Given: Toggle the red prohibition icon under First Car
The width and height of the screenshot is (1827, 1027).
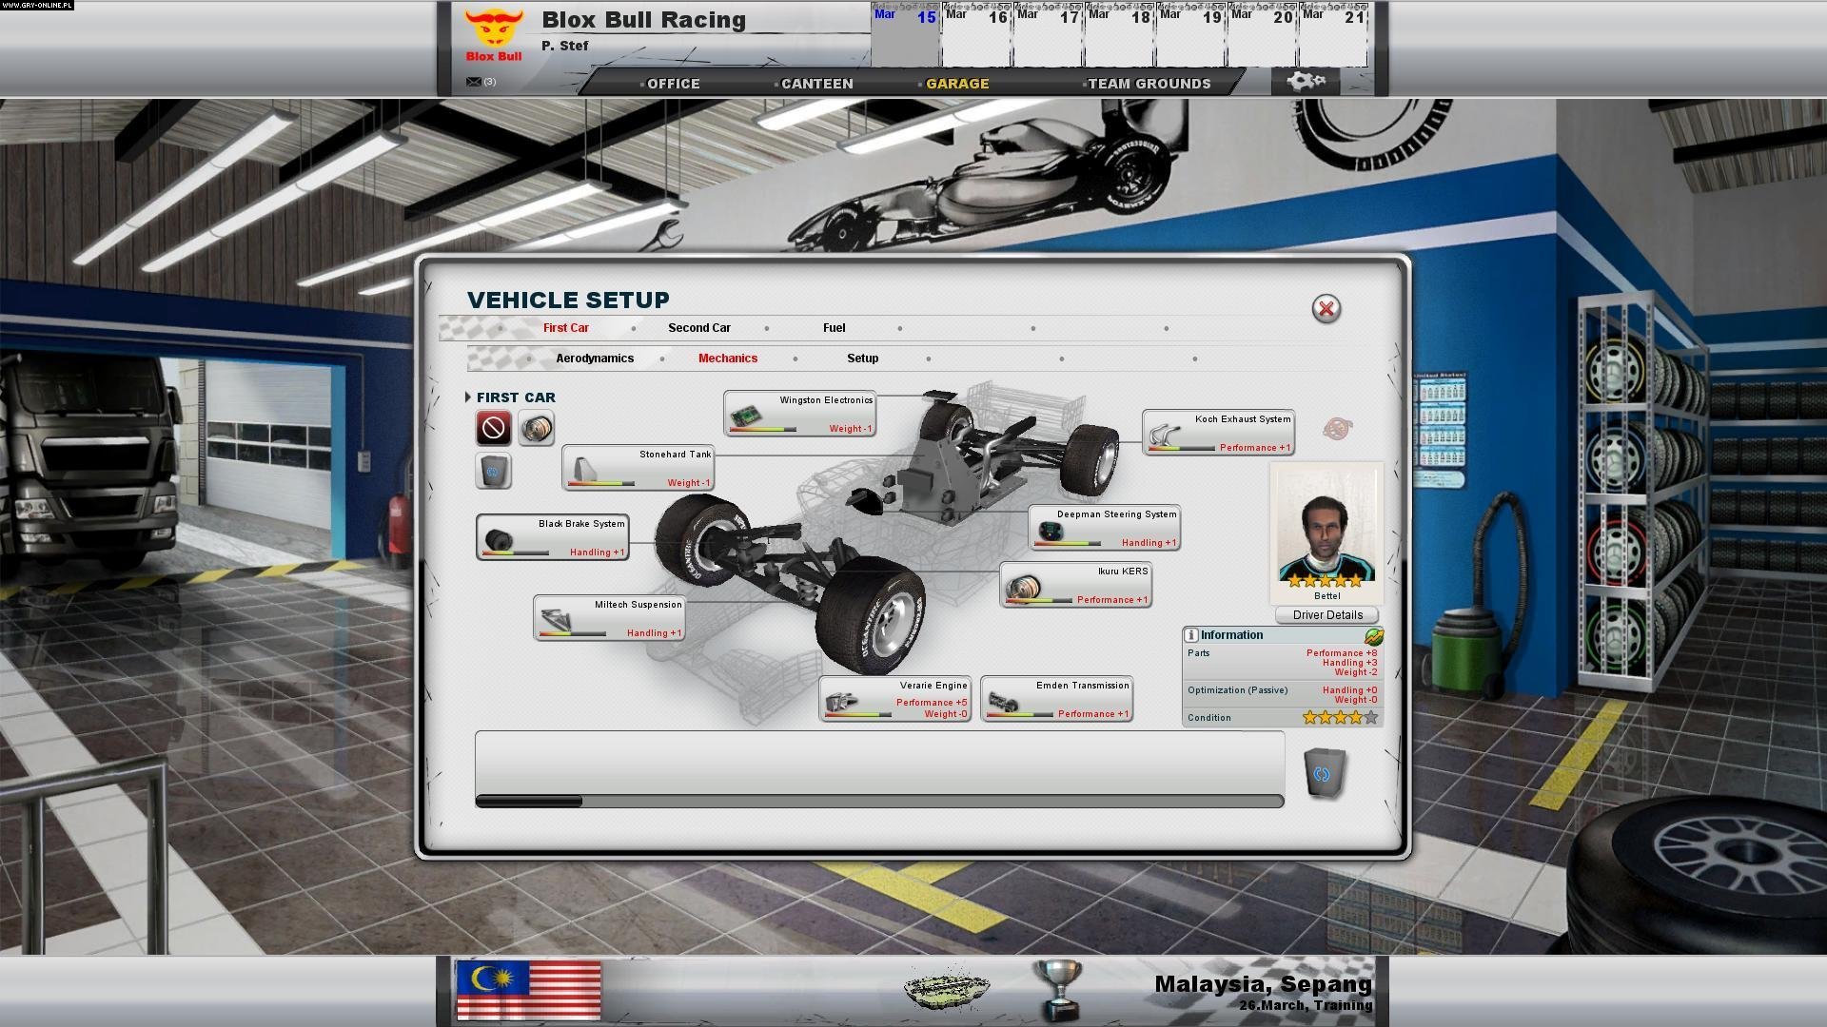Looking at the screenshot, I should click(x=493, y=428).
